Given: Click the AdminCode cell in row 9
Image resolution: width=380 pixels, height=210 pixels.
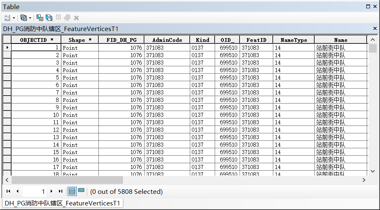Looking at the screenshot, I should pos(167,107).
